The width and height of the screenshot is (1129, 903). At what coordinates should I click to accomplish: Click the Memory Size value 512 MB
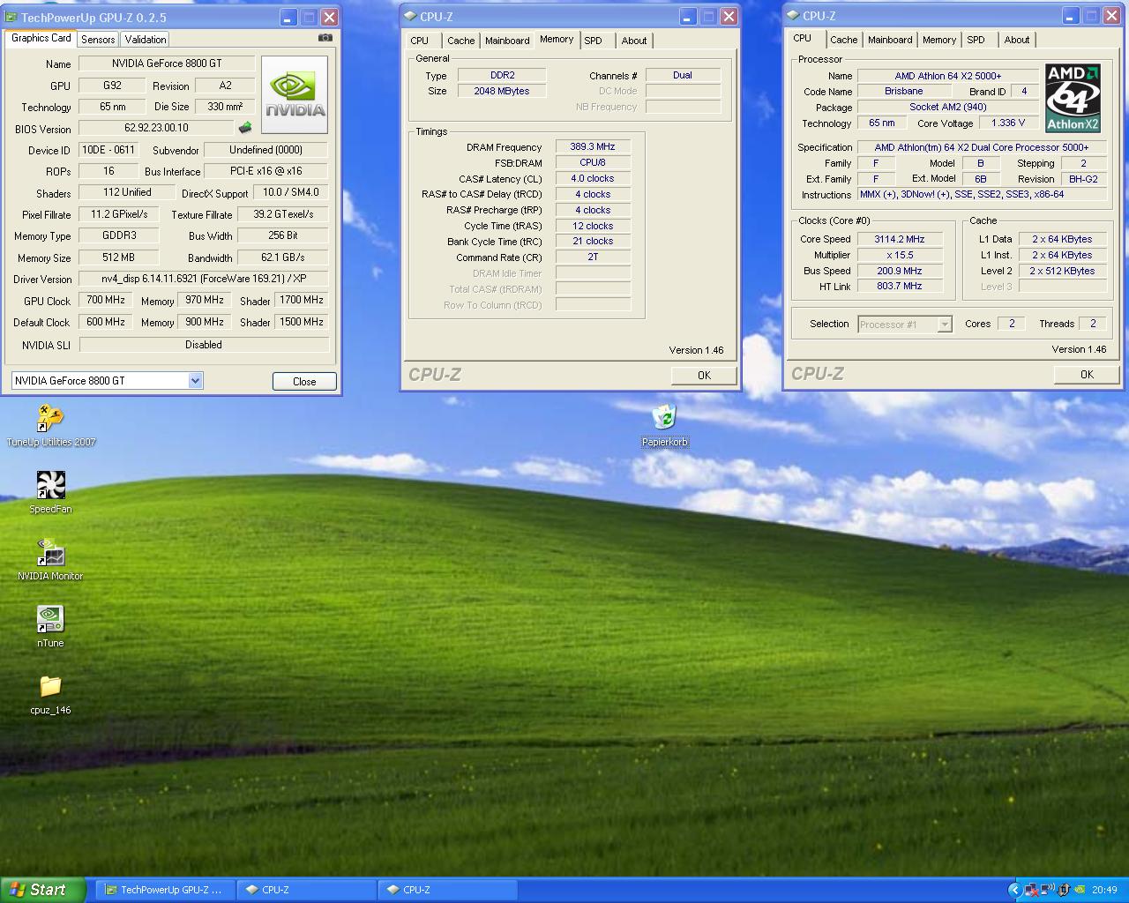(118, 257)
